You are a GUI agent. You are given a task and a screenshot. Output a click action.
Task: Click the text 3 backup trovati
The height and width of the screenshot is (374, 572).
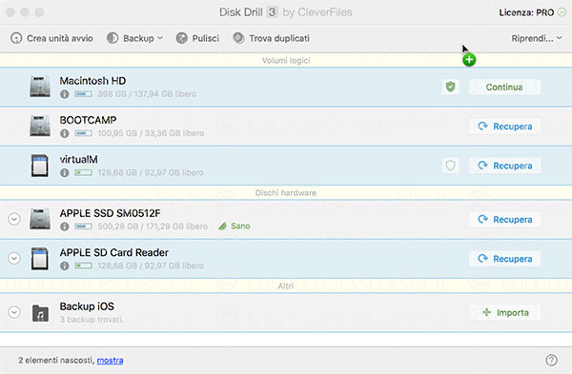[92, 320]
